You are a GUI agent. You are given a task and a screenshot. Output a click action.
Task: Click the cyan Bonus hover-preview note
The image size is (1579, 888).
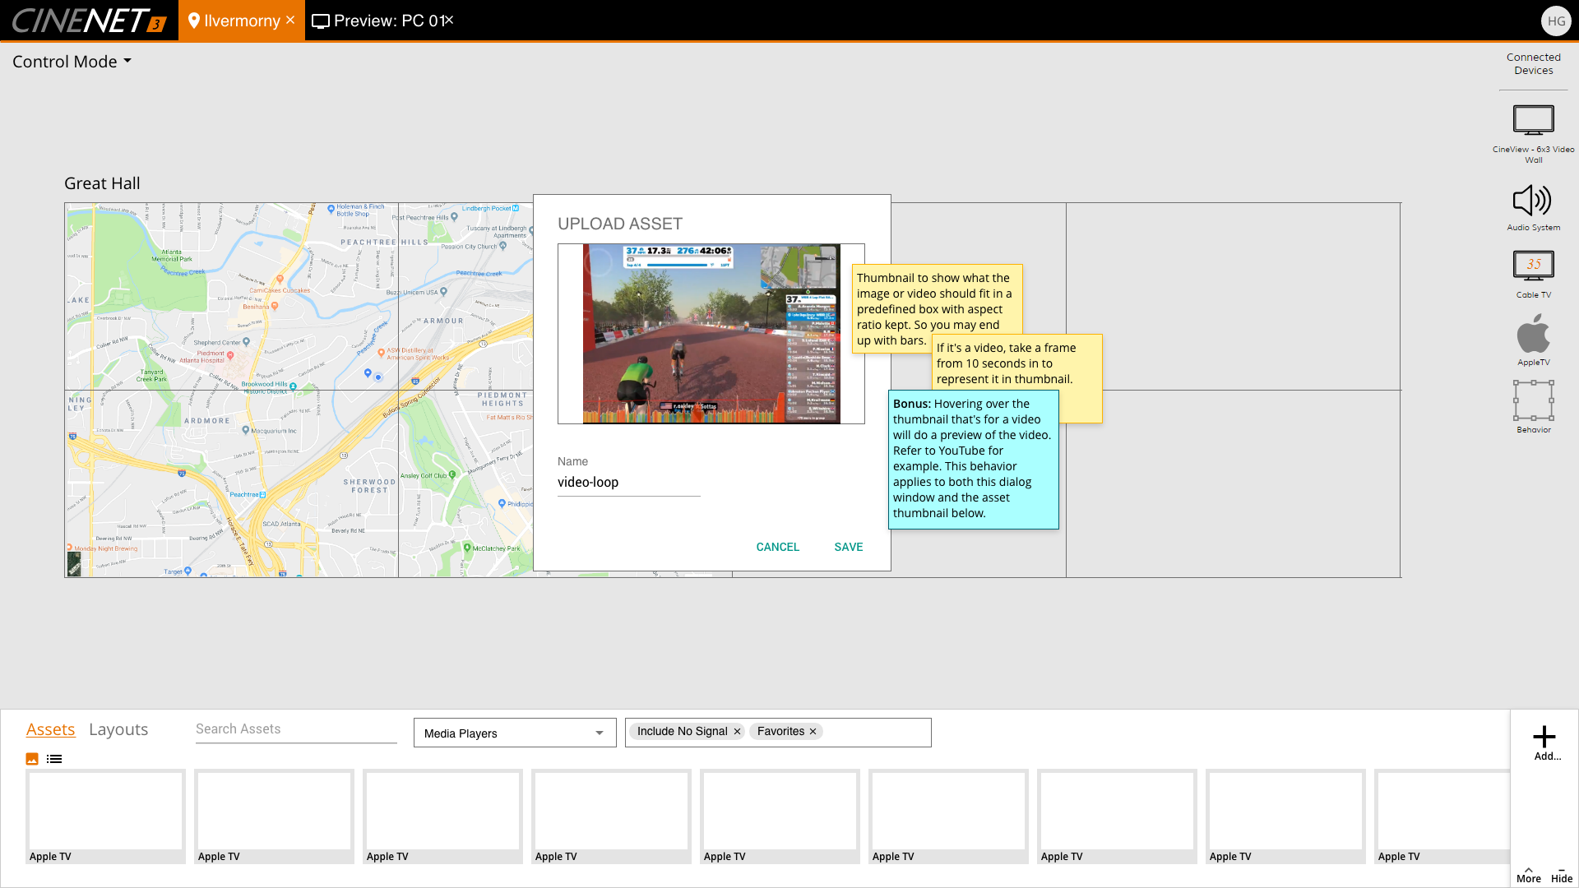click(x=973, y=459)
